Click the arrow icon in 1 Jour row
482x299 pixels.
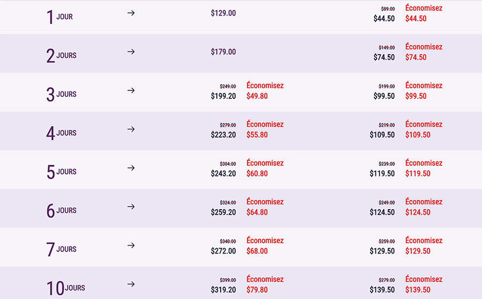point(131,13)
